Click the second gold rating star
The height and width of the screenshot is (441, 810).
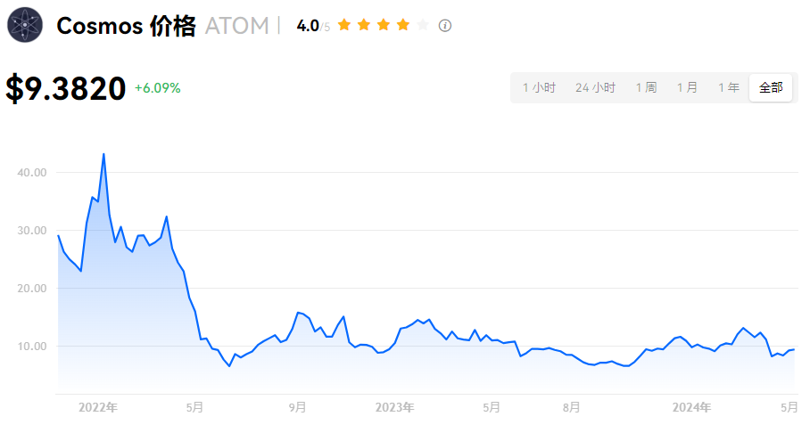pos(364,25)
